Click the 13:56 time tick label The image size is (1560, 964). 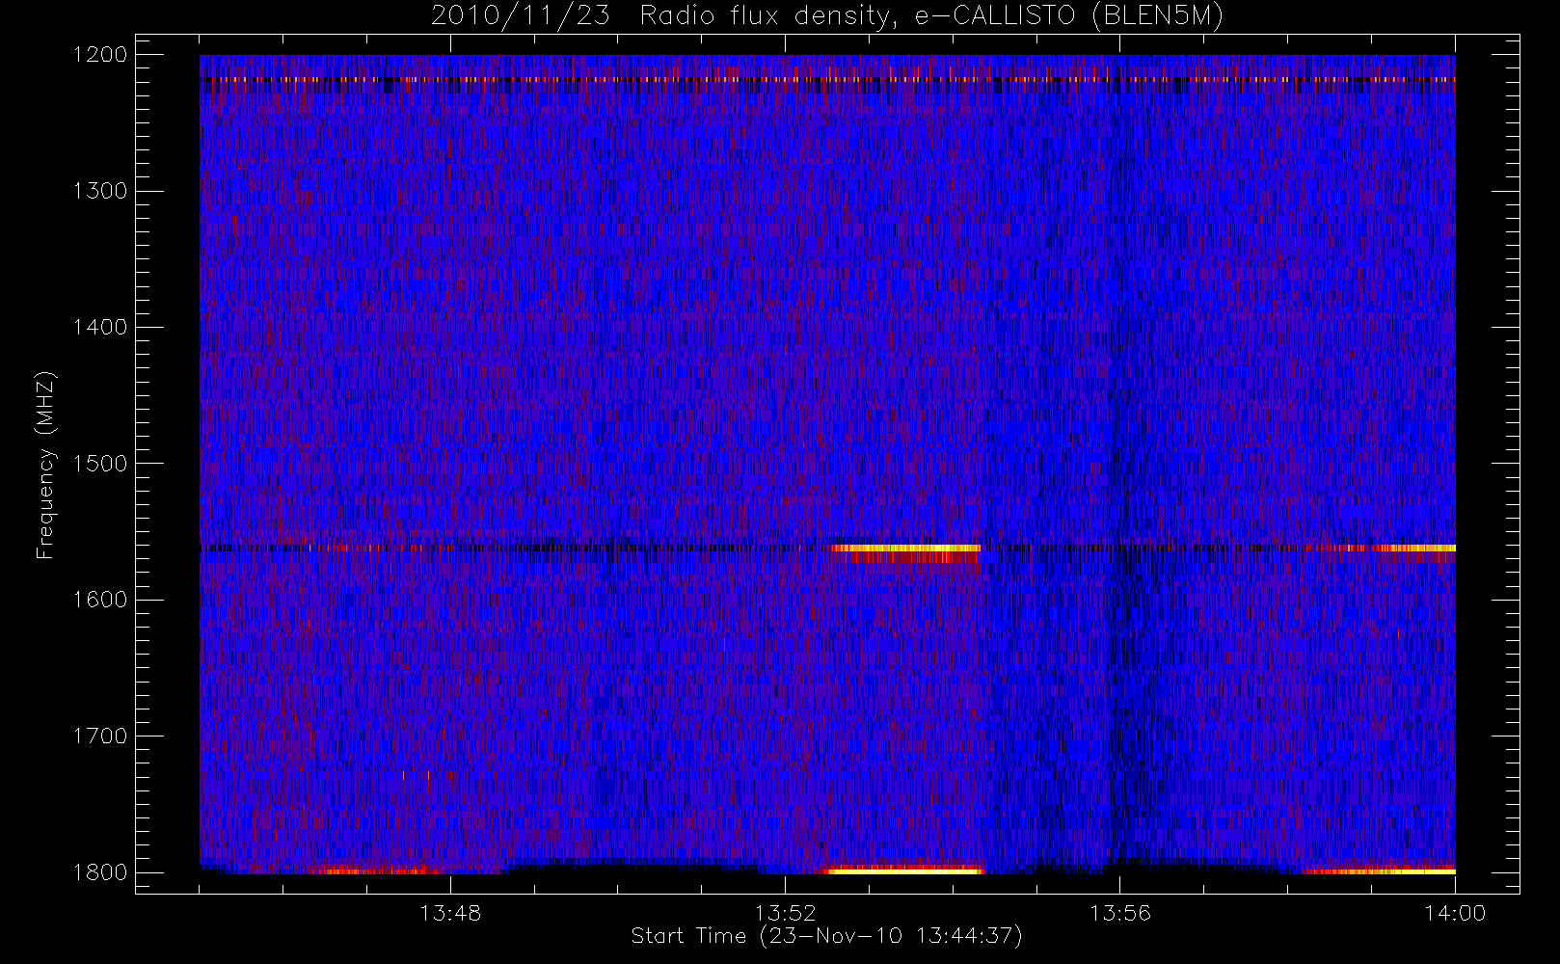tap(1120, 913)
